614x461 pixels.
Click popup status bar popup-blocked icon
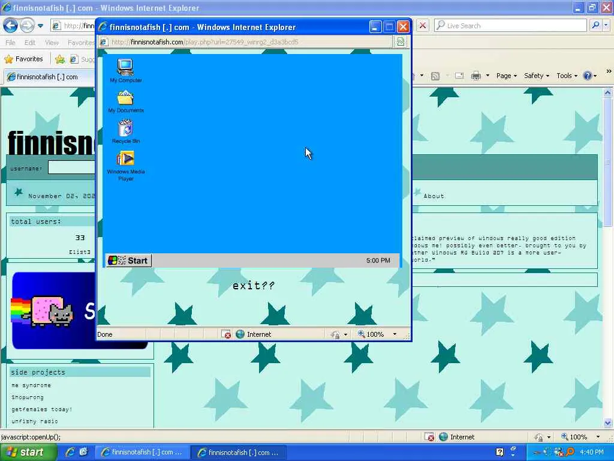click(x=226, y=334)
